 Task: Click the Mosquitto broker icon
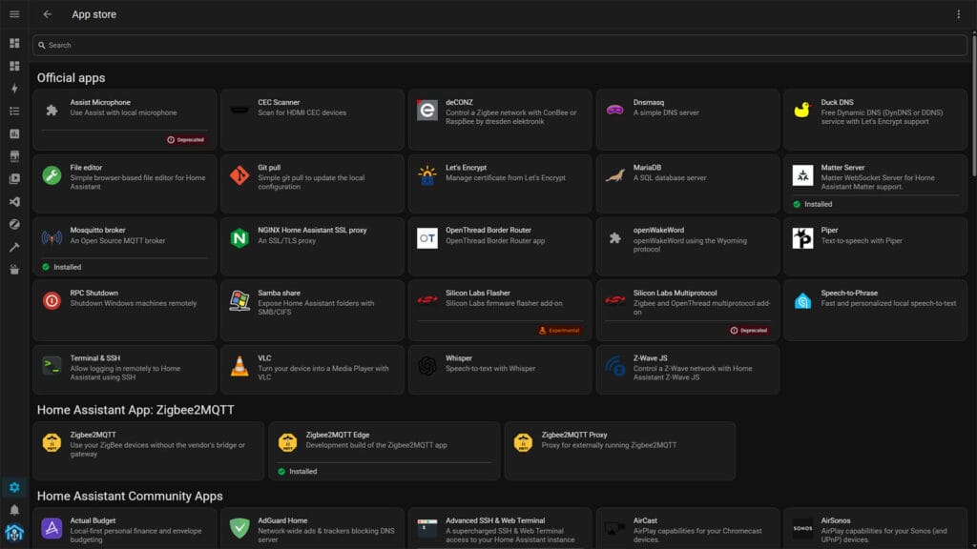[x=52, y=237]
